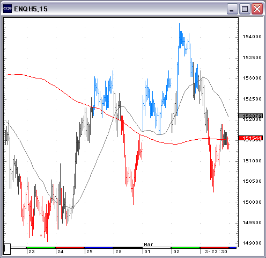Click date label 23 on time axis

pyautogui.click(x=32, y=252)
